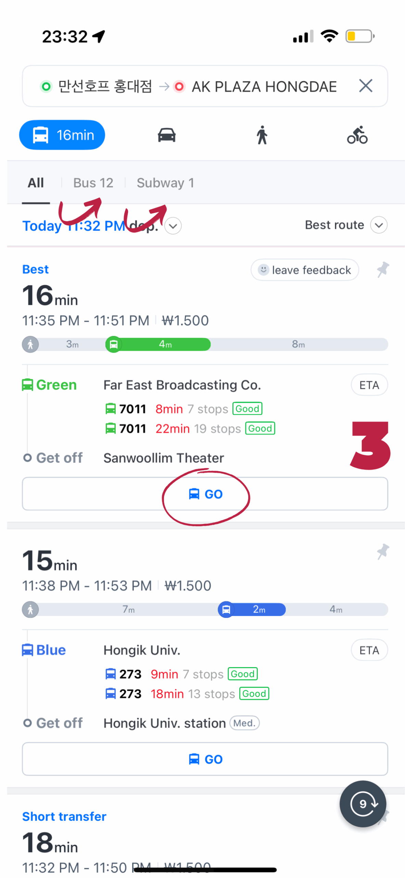Image resolution: width=405 pixels, height=878 pixels.
Task: Tap the leave feedback button
Action: coord(304,270)
